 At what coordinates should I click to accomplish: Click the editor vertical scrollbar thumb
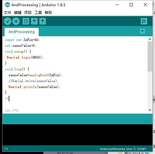(150, 56)
